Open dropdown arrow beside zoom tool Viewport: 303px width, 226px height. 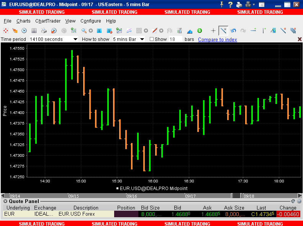[x=91, y=31]
